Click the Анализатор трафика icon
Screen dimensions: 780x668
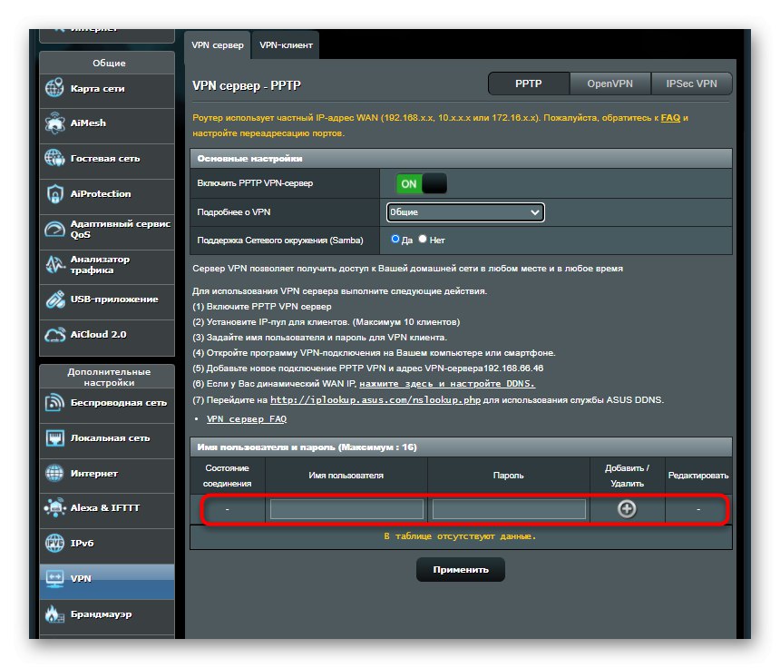[x=54, y=264]
